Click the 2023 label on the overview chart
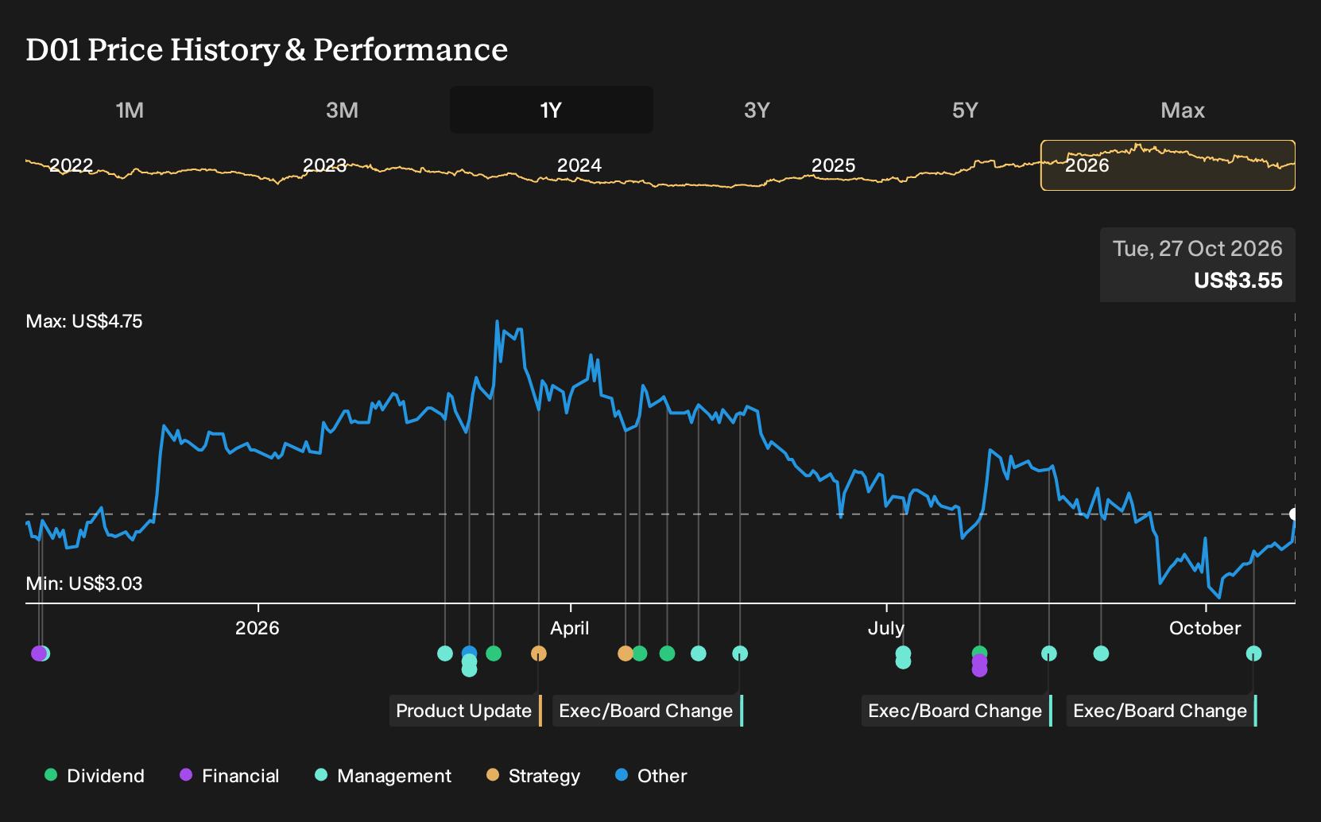This screenshot has height=822, width=1321. (325, 165)
